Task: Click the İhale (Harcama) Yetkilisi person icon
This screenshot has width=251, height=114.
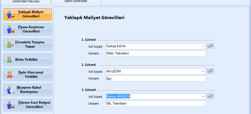Action: point(10,75)
